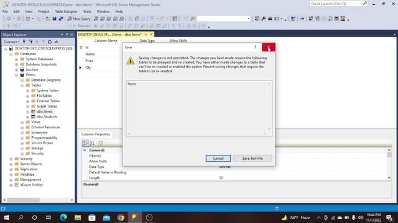Click Column Properties scrollbar down arrow

[389, 178]
